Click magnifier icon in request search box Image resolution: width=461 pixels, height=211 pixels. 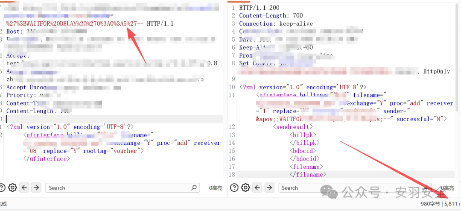tap(194, 188)
